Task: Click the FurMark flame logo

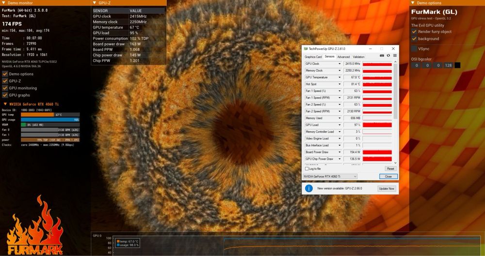Action: point(35,226)
